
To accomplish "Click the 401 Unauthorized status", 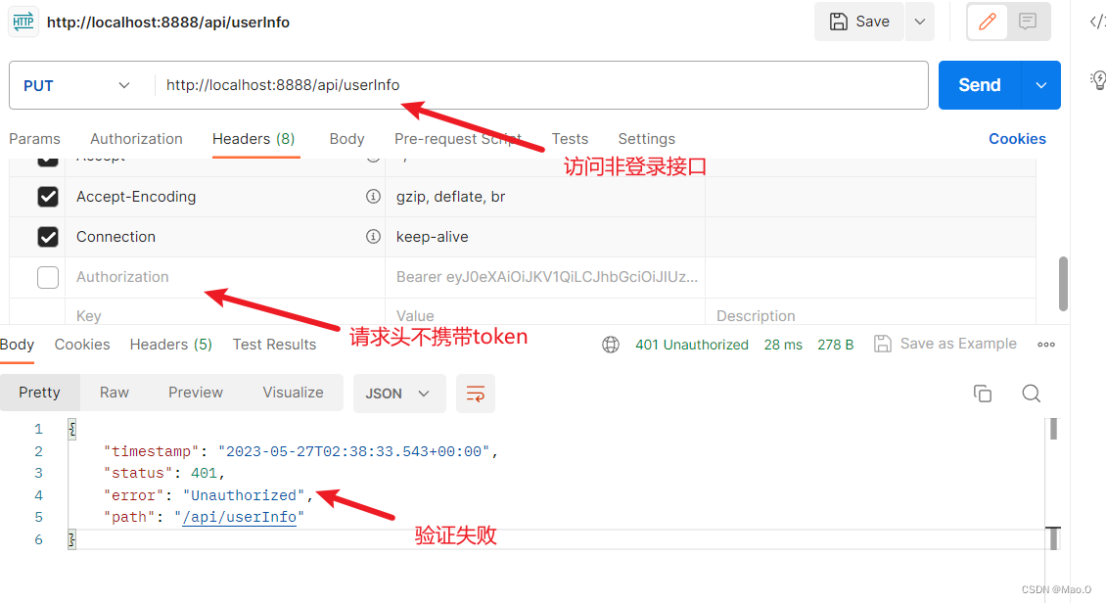I will [x=692, y=345].
